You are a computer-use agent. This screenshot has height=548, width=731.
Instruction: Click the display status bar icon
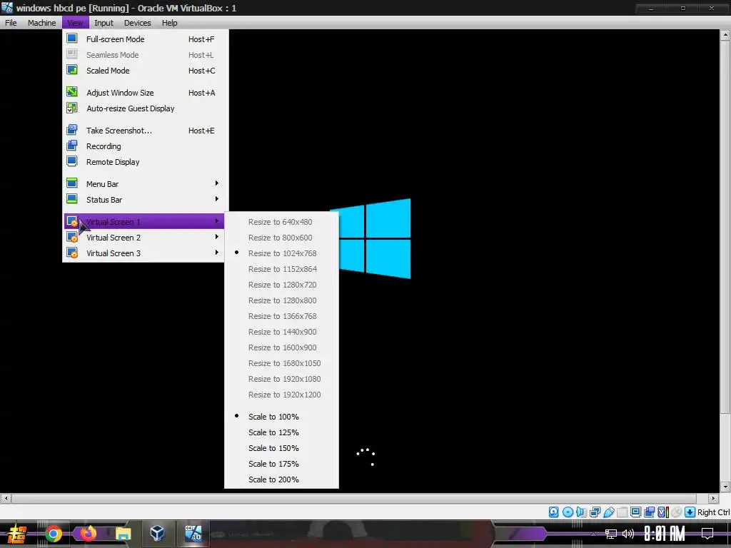(635, 512)
